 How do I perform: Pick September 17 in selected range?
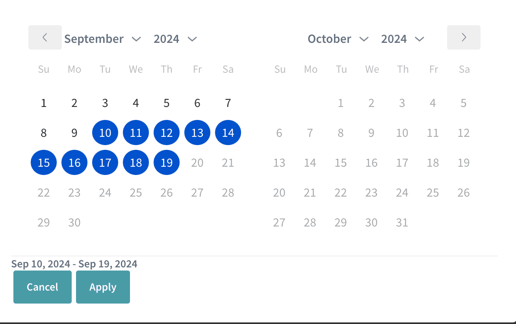[105, 163]
